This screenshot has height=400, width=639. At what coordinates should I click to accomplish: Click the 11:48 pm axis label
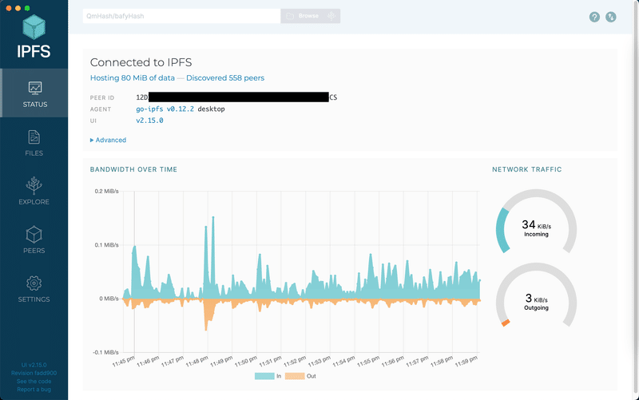click(196, 361)
